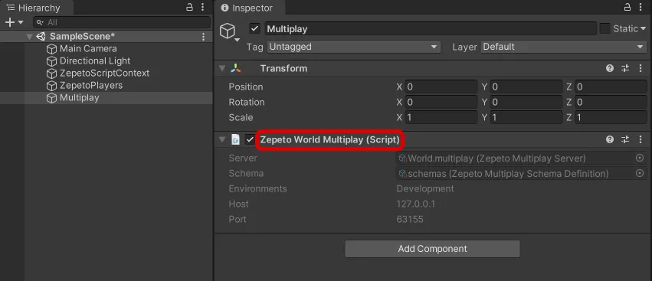Toggle the Multiplay GameObject active checkbox

click(255, 28)
